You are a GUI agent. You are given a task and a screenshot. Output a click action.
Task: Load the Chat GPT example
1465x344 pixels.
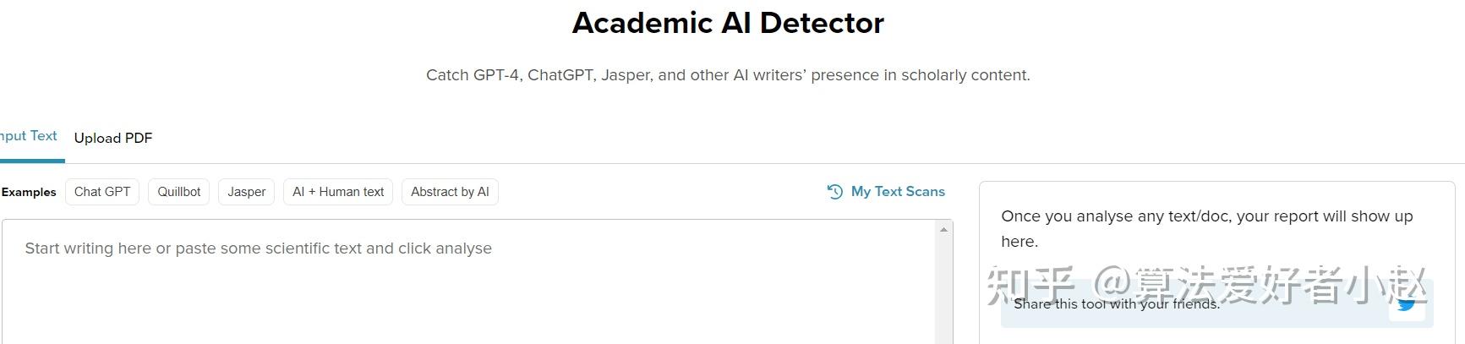[102, 192]
